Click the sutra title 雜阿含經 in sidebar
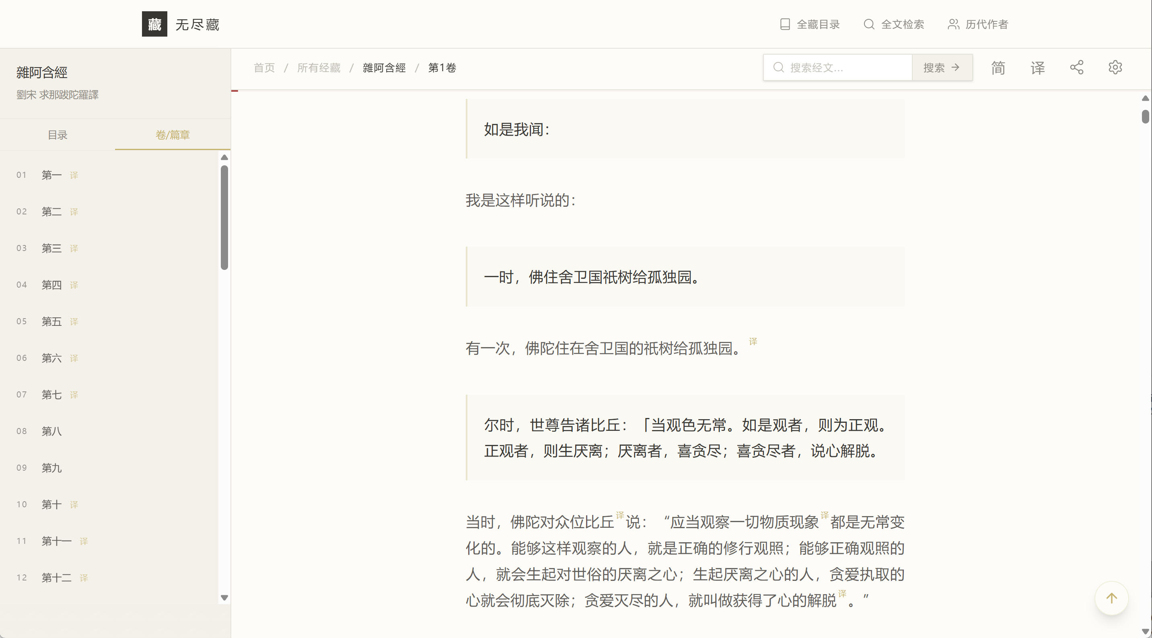 point(41,72)
